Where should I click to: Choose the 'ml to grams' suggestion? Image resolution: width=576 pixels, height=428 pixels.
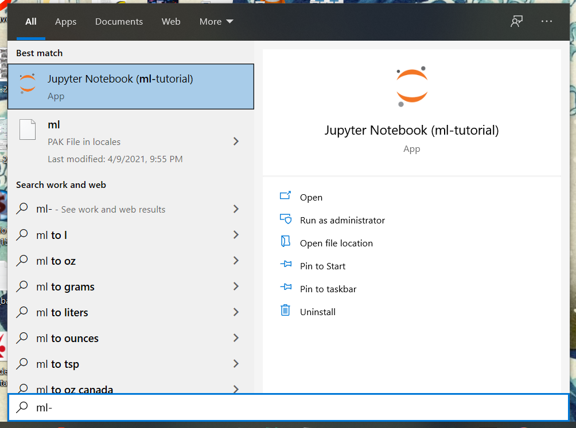point(131,286)
